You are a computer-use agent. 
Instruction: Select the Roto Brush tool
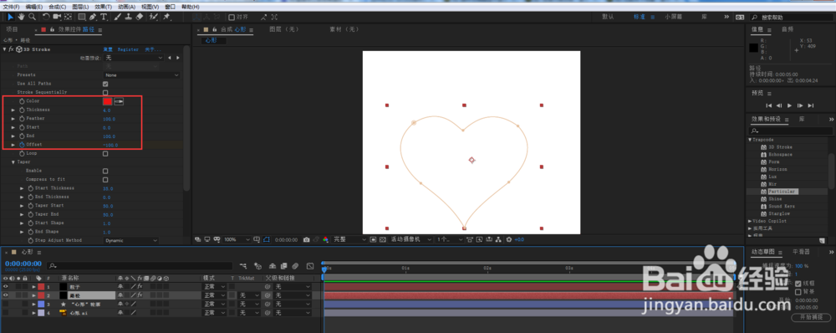pos(153,17)
